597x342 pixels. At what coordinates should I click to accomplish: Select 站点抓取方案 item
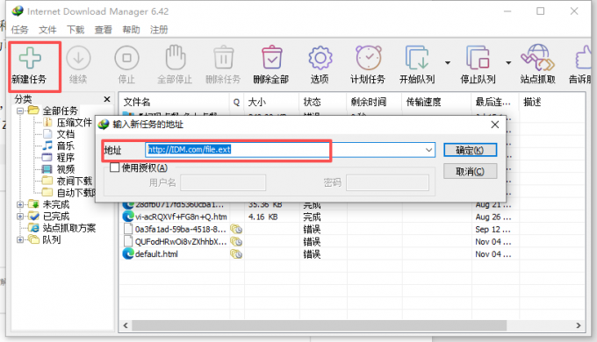tap(68, 228)
